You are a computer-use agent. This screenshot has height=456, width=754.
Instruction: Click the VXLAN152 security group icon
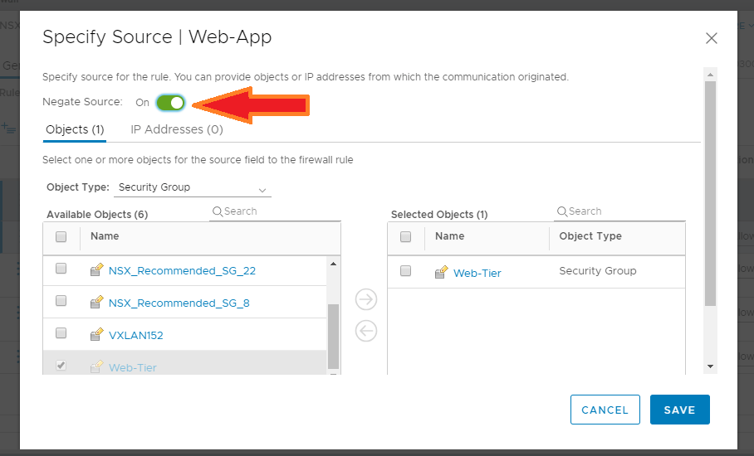tap(96, 335)
